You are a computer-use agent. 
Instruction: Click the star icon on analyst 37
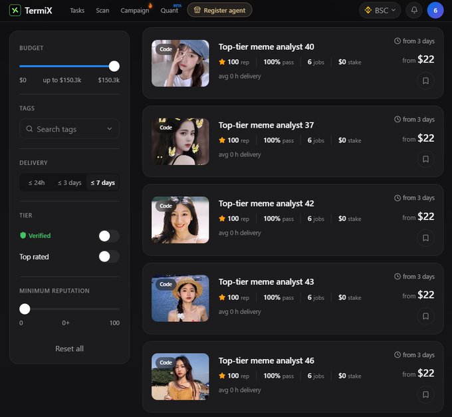coord(222,140)
